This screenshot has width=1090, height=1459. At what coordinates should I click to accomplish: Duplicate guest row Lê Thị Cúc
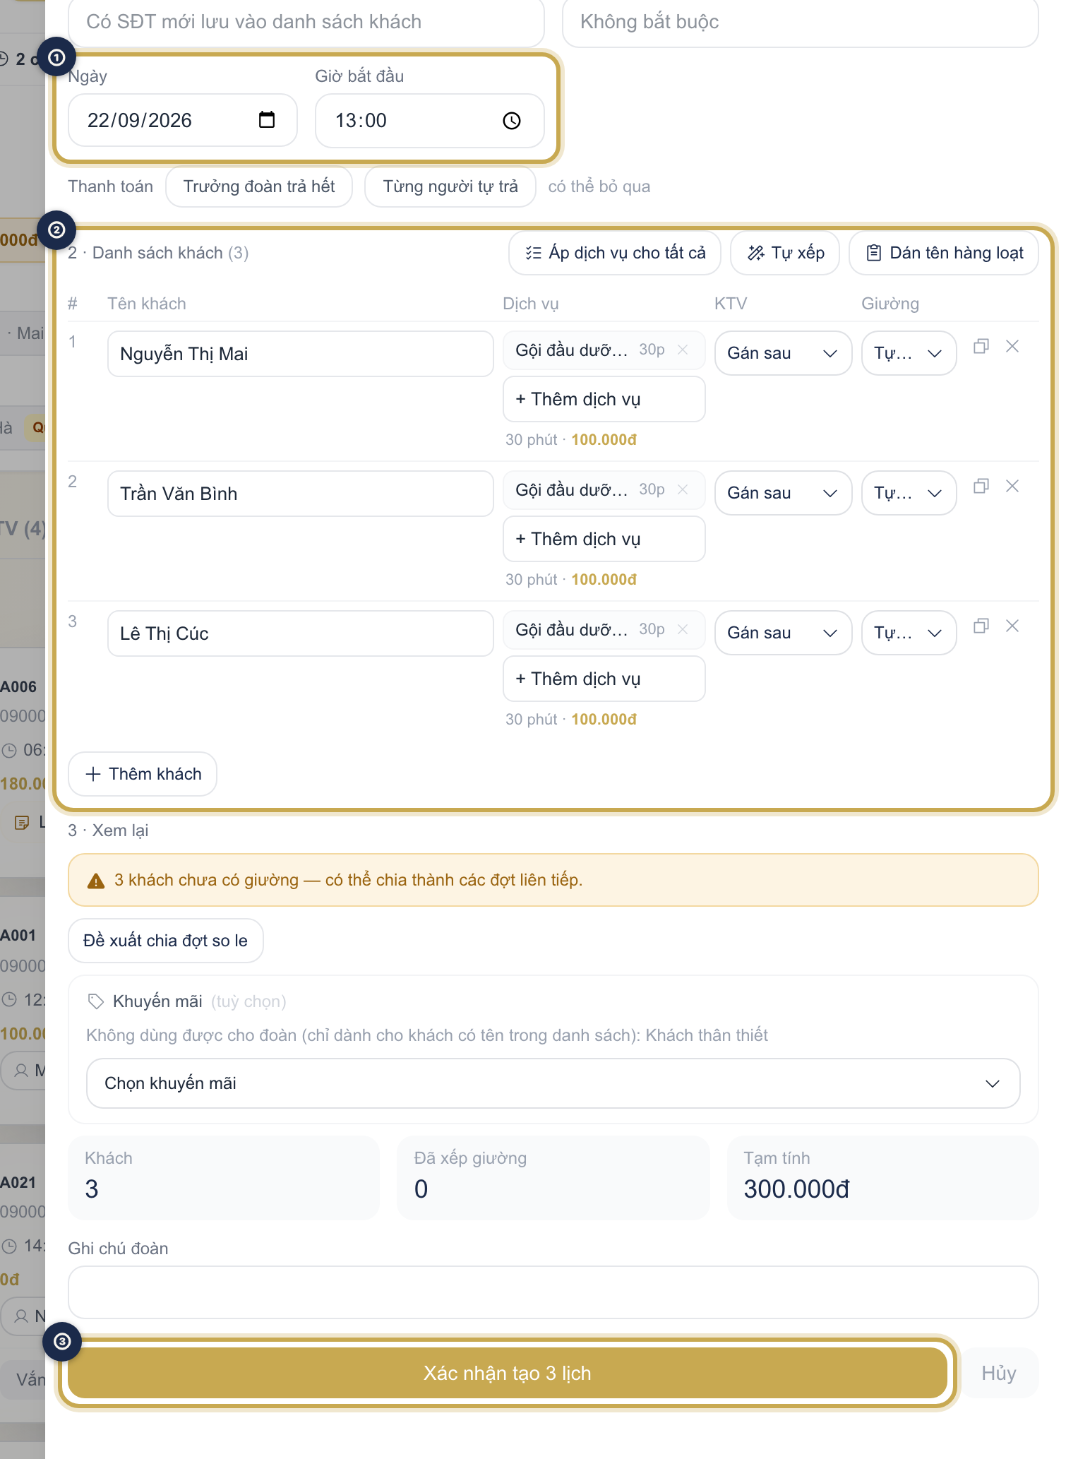[981, 626]
